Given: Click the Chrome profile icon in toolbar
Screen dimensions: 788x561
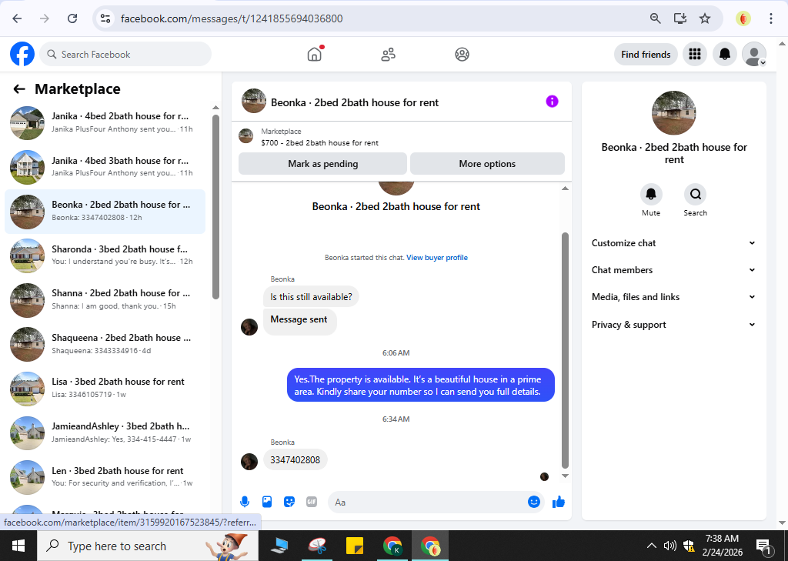Looking at the screenshot, I should point(743,18).
